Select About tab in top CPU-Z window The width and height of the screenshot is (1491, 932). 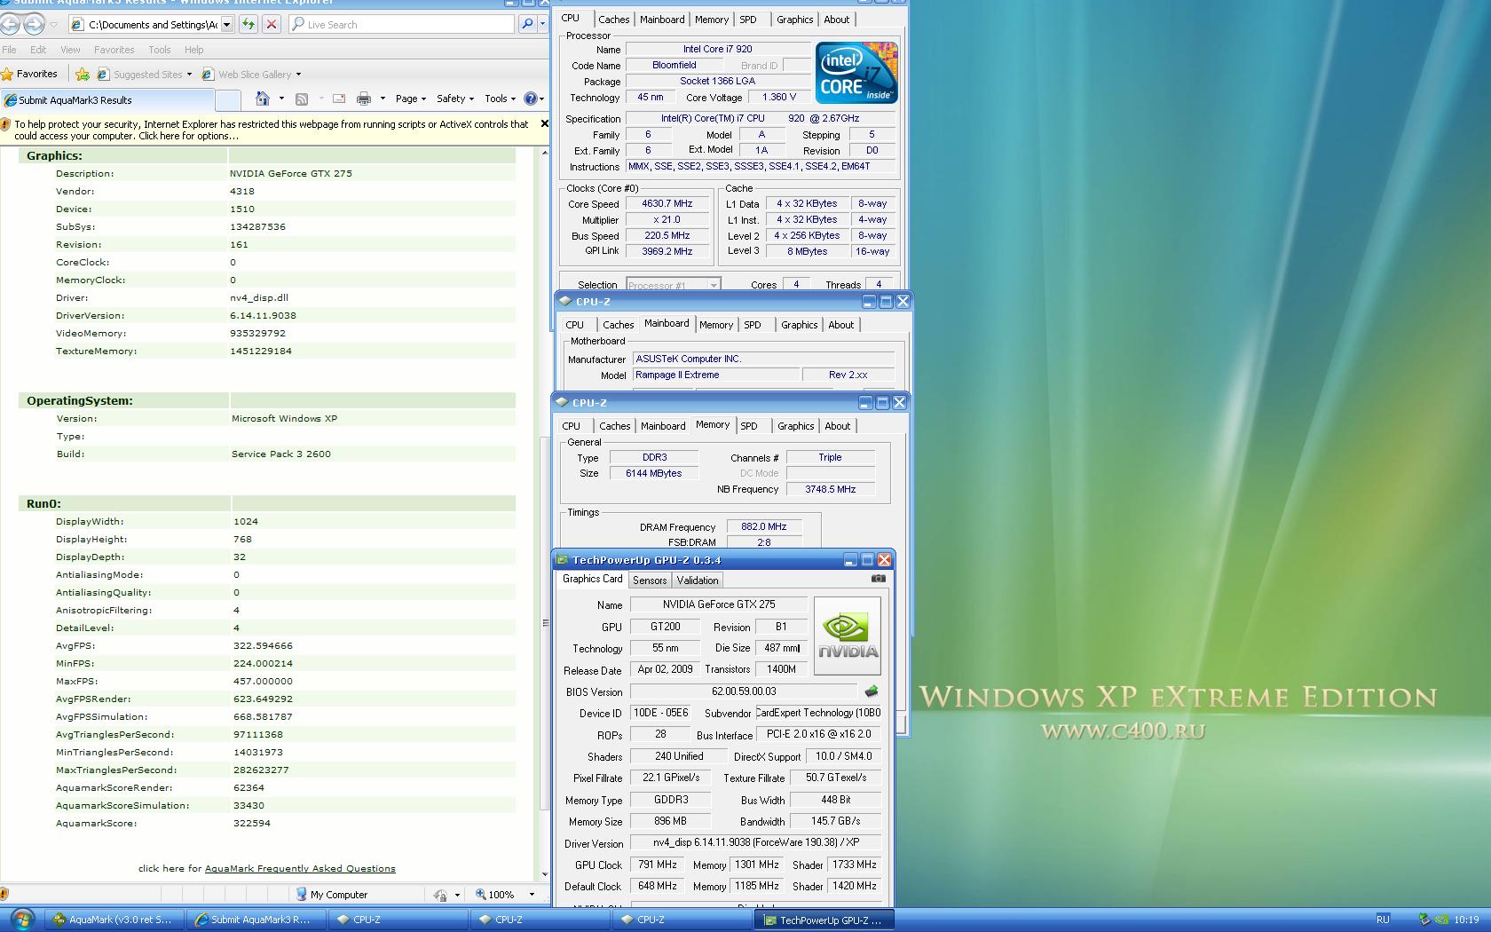click(837, 20)
